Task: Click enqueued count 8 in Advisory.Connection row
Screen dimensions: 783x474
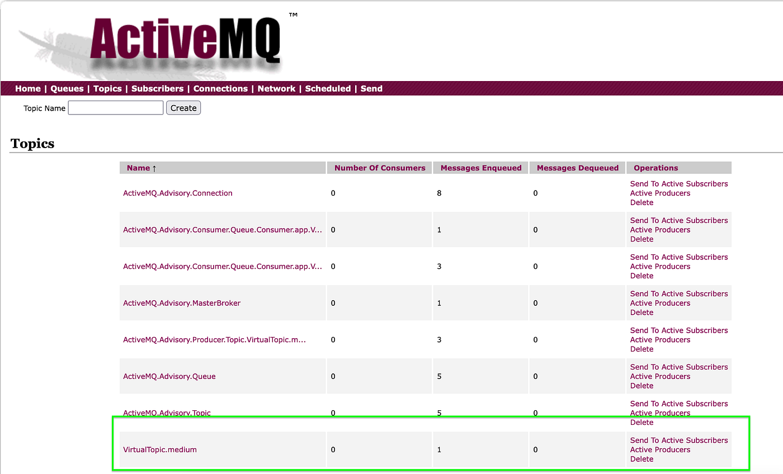Action: click(x=439, y=193)
